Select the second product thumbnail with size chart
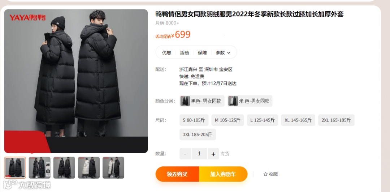This screenshot has width=390, height=192. click(40, 168)
